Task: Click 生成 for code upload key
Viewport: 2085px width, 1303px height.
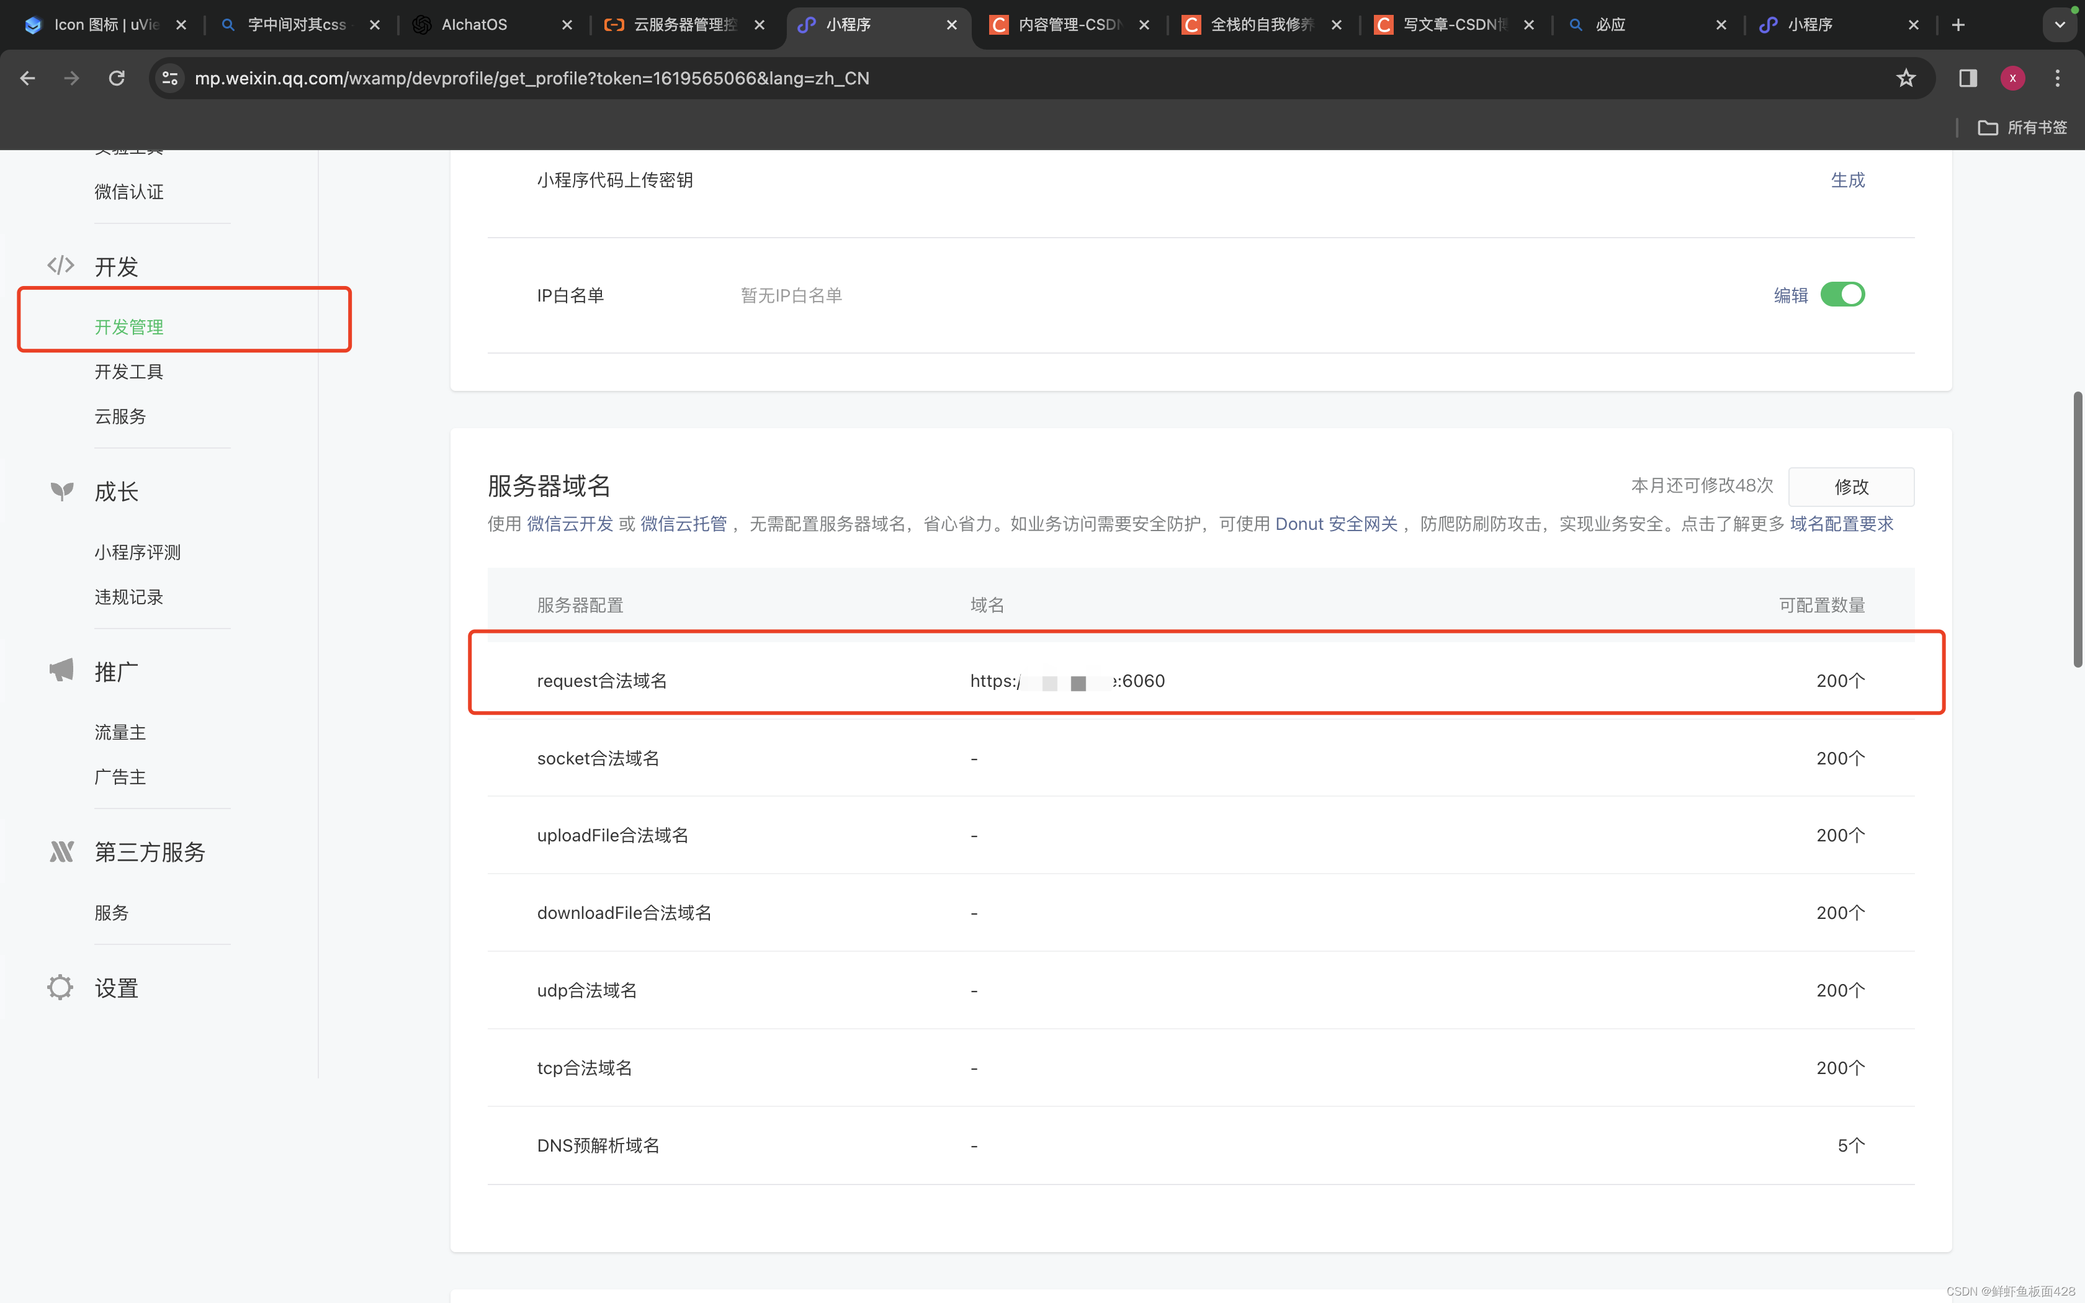Action: (x=1847, y=180)
